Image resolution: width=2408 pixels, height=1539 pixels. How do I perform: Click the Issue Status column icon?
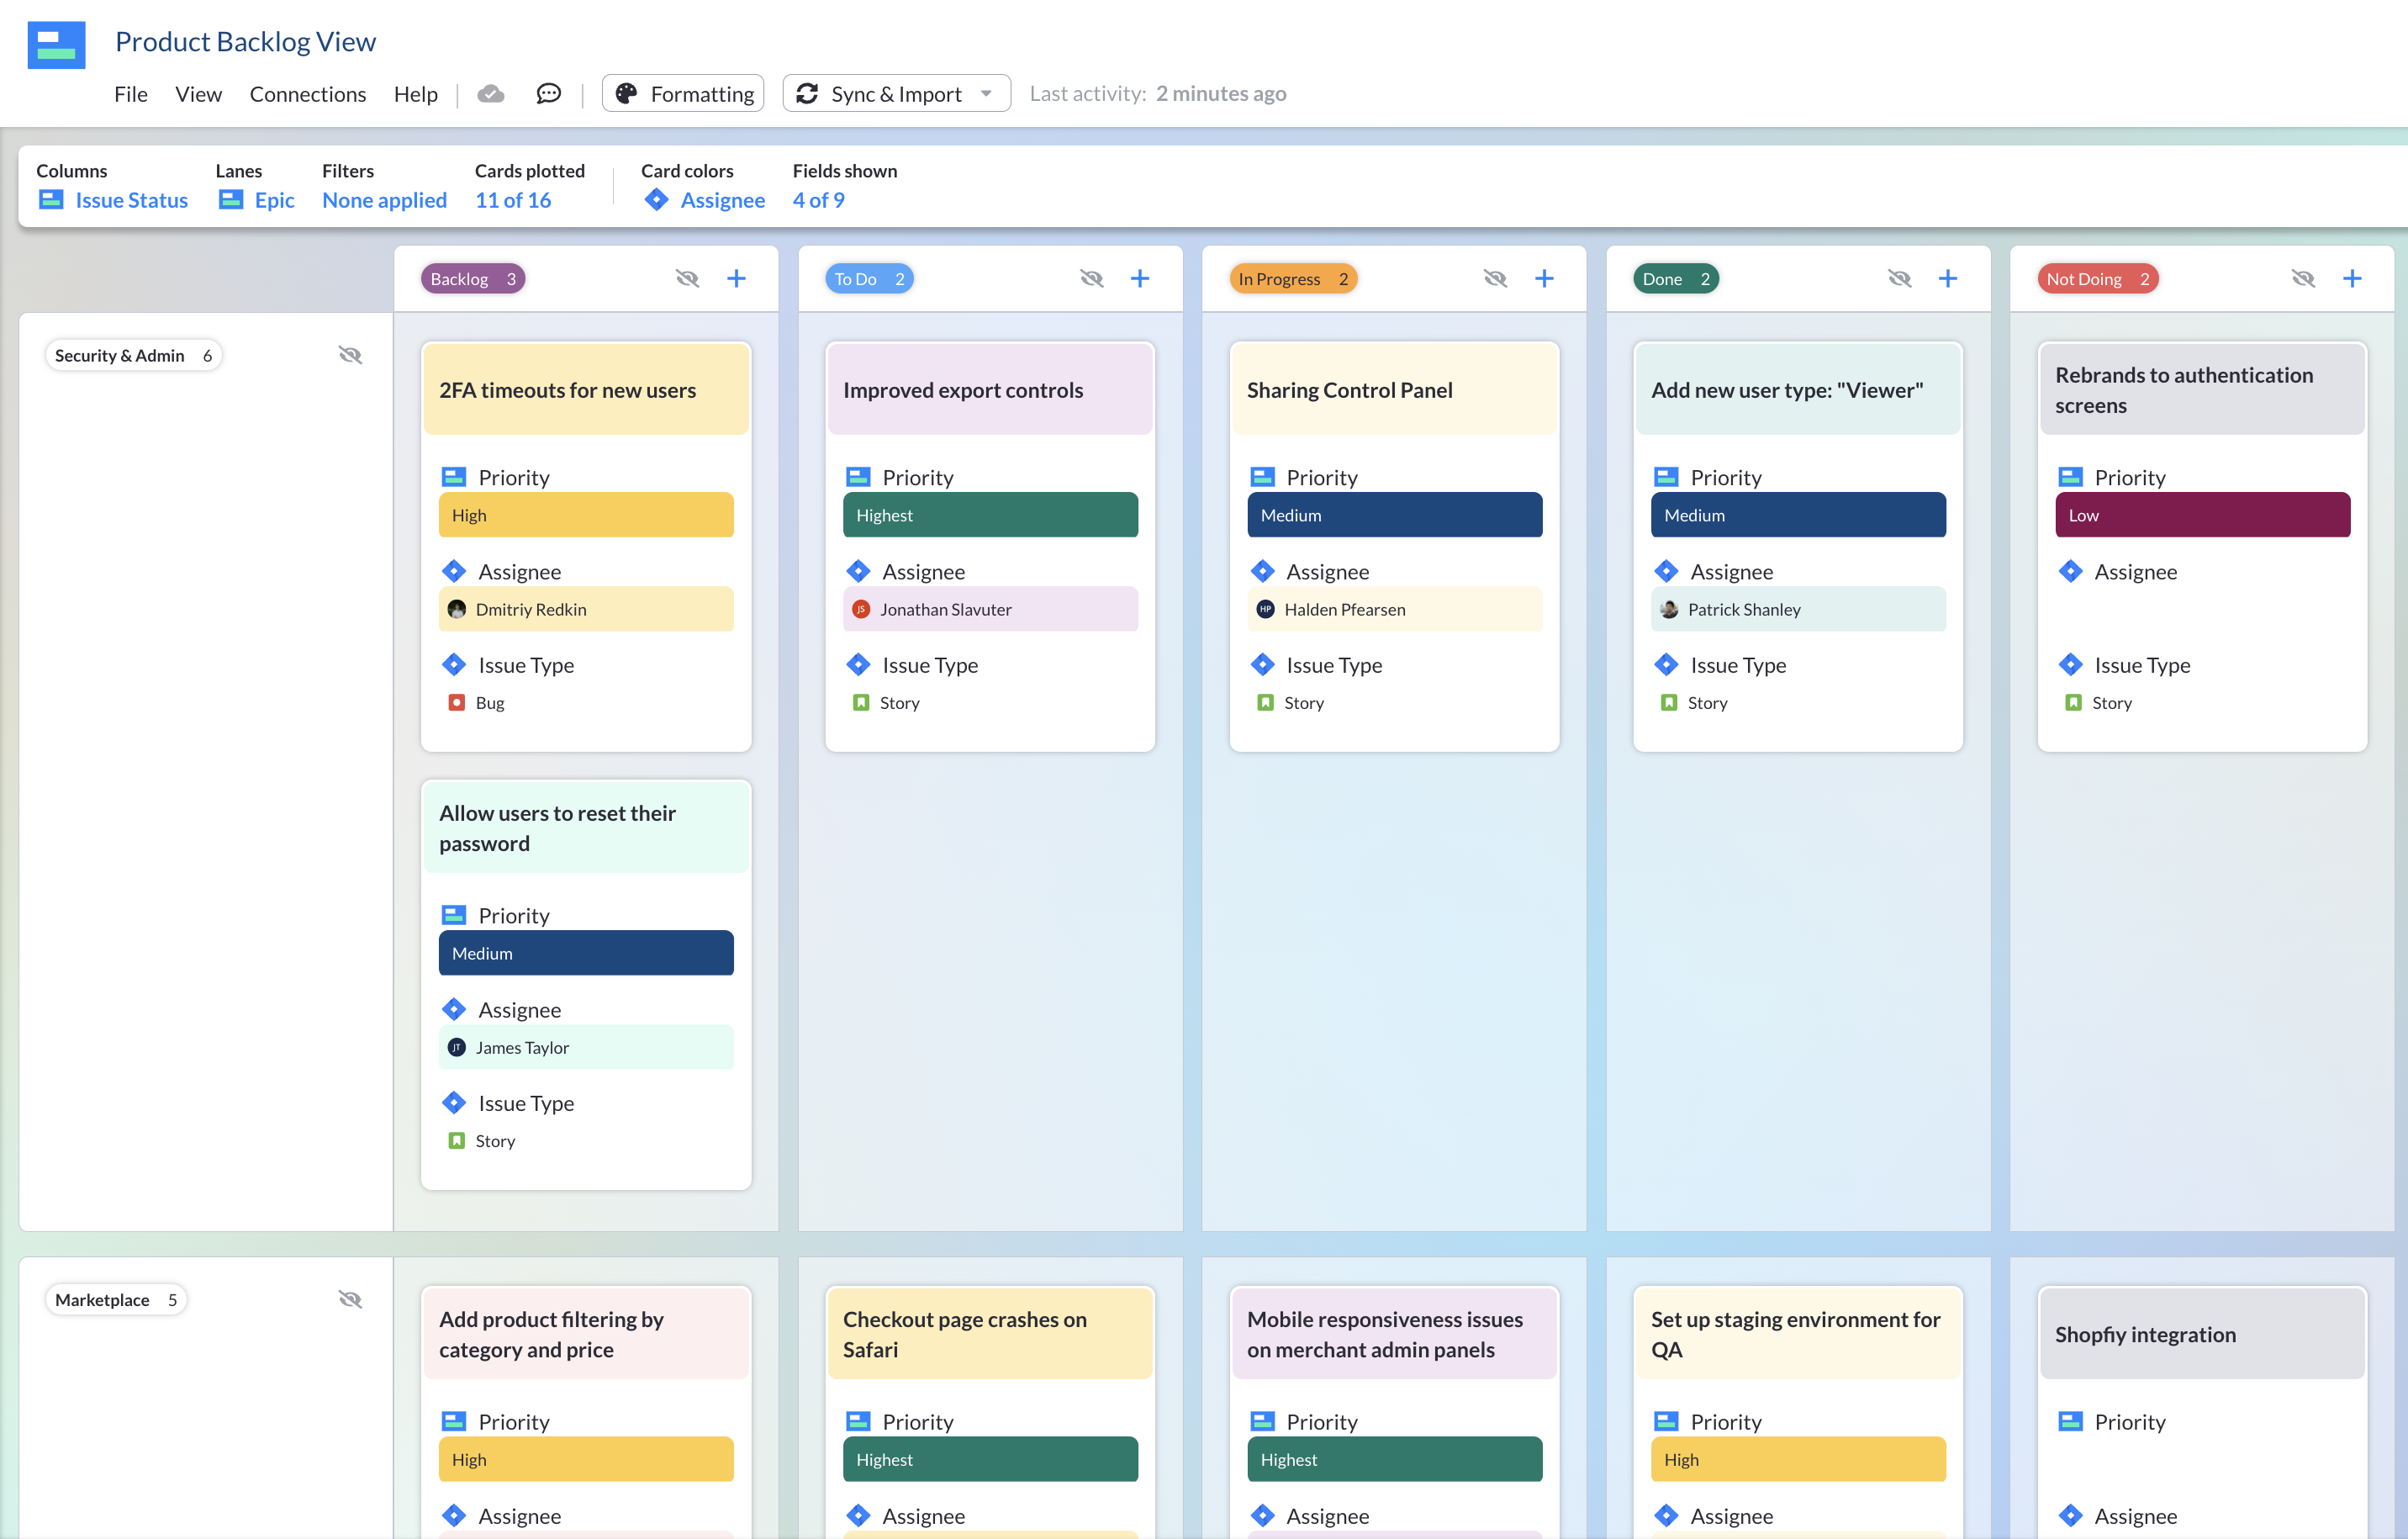coord(51,200)
